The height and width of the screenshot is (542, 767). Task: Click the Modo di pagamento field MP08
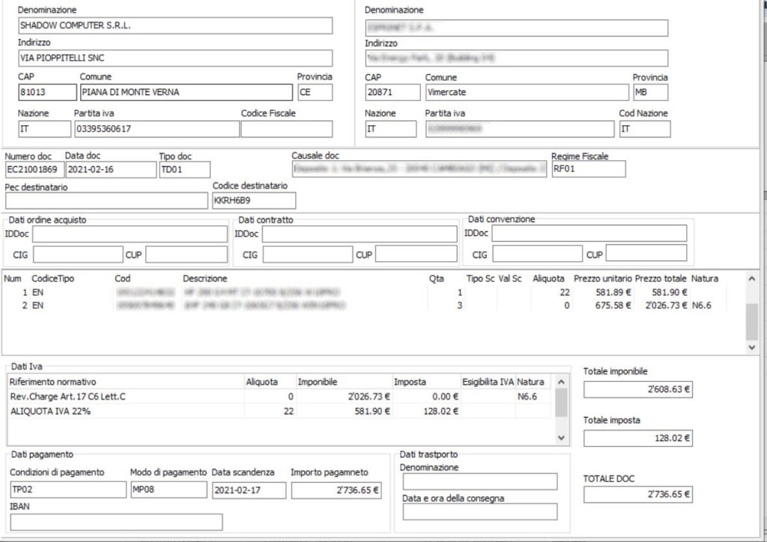tap(169, 490)
